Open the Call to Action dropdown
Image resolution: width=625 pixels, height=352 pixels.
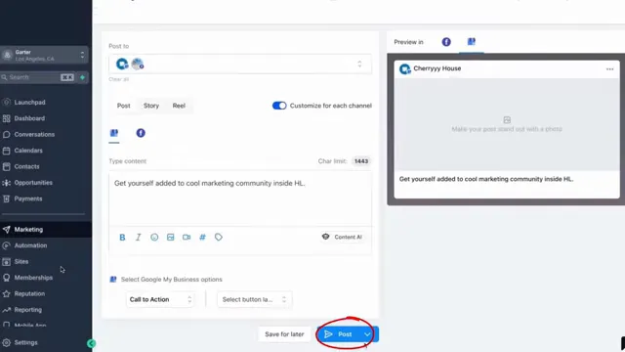point(160,299)
